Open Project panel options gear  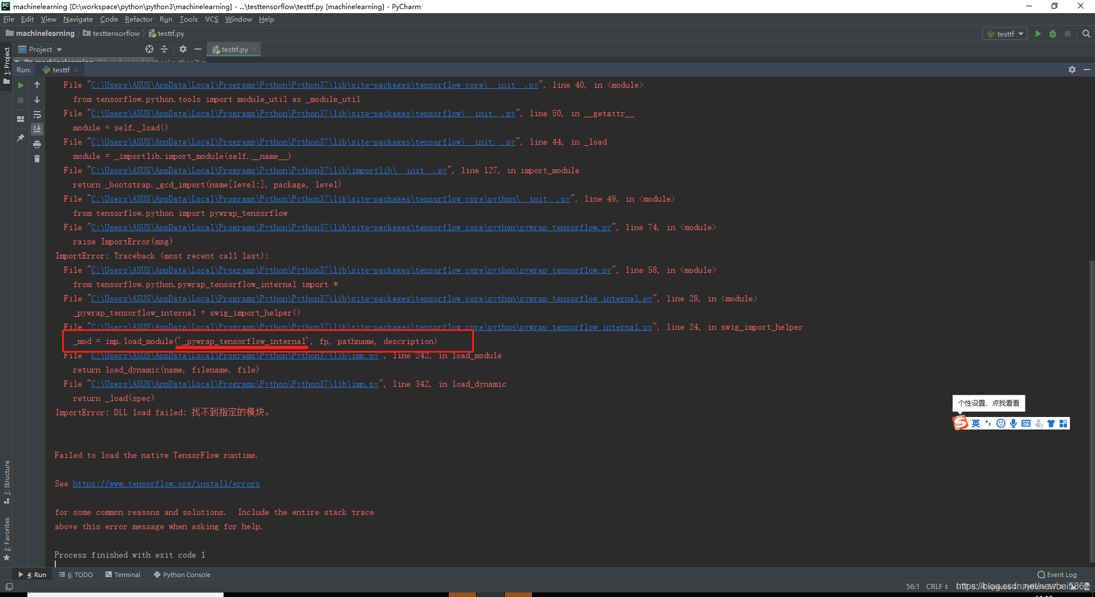[183, 49]
